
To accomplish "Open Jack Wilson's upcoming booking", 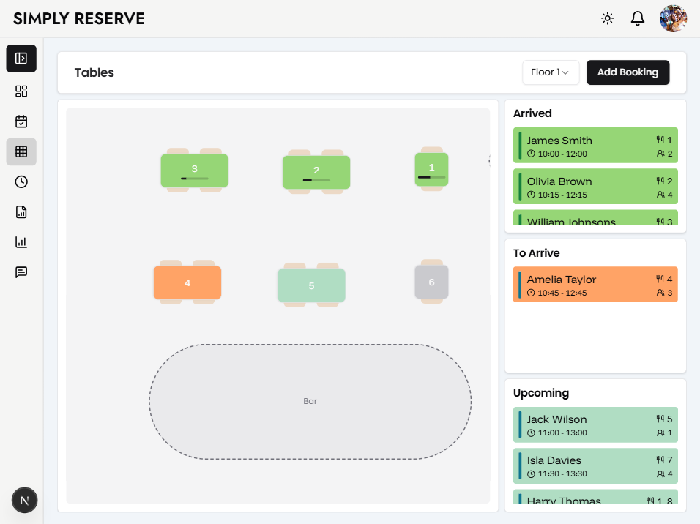I will pos(595,424).
